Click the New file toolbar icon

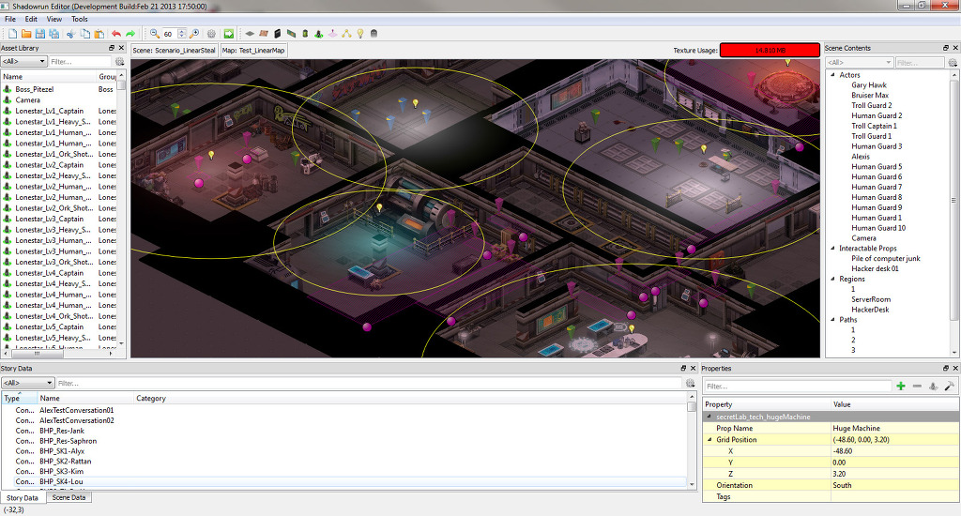(x=12, y=34)
